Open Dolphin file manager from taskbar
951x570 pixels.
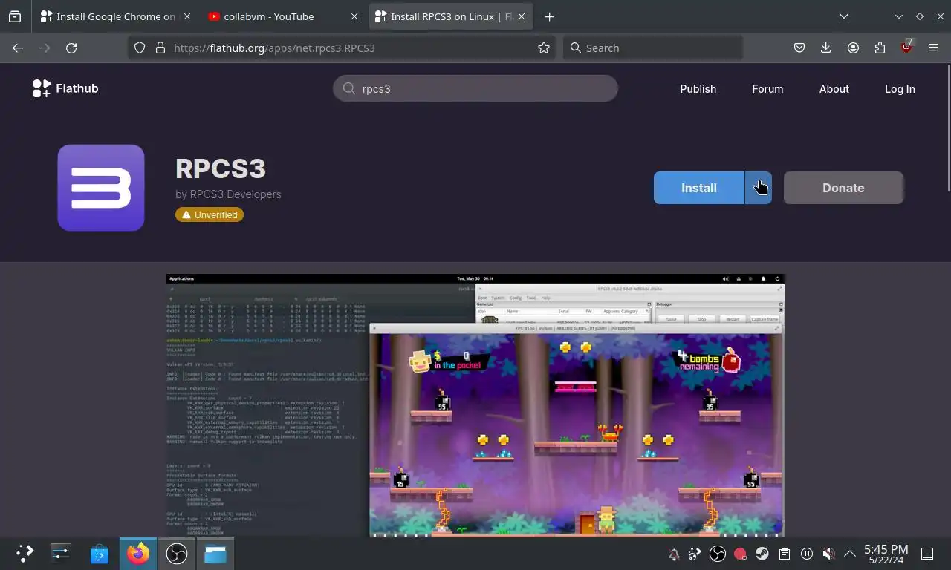coord(215,553)
